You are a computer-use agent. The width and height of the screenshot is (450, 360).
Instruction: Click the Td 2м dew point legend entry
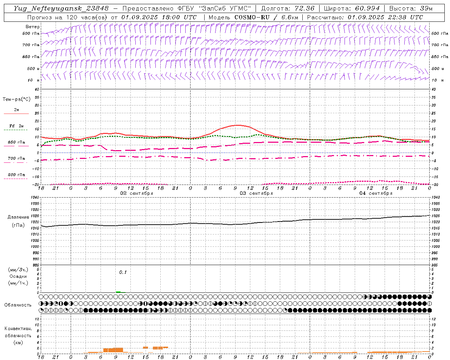[17, 126]
